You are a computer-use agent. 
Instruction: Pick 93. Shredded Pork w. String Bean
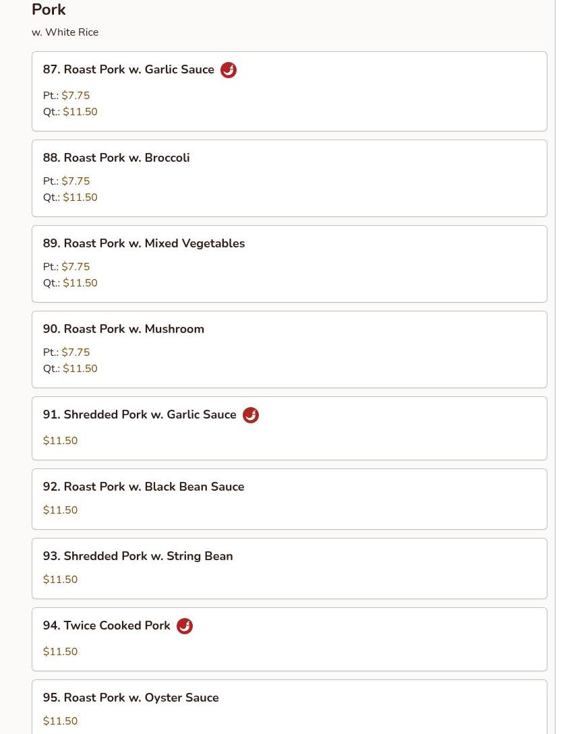[138, 556]
